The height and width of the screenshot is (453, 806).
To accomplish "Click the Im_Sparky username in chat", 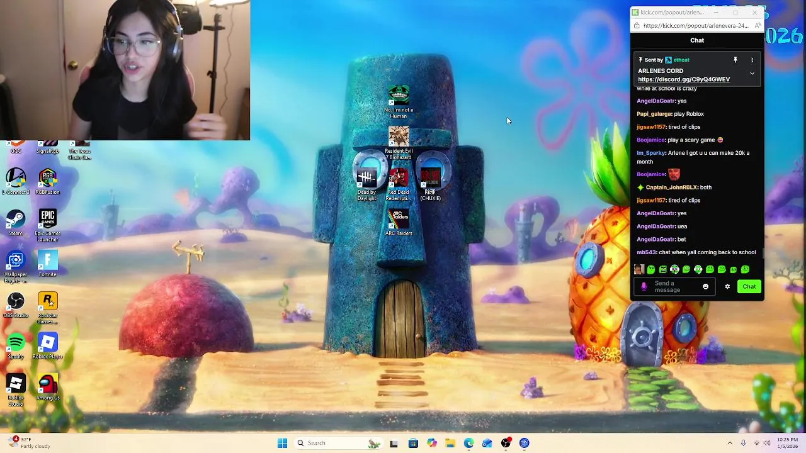I will [651, 153].
